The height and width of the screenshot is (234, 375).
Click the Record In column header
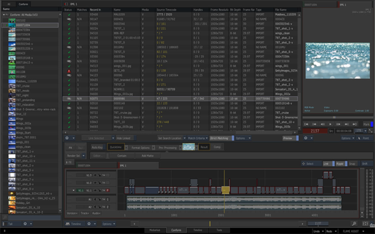point(100,10)
